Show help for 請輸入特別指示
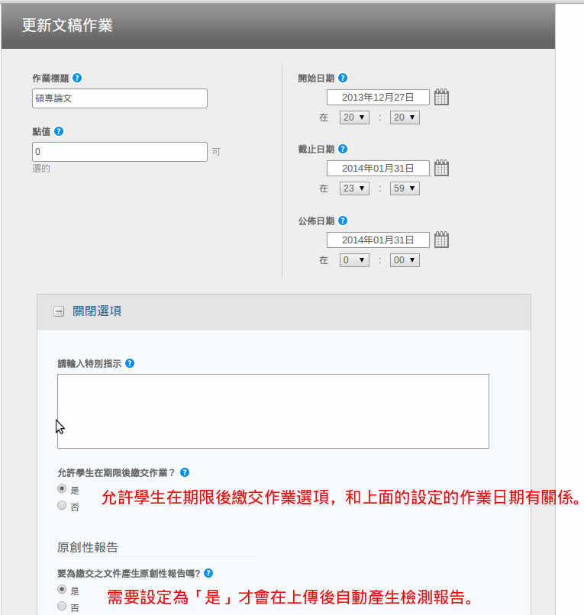The width and height of the screenshot is (584, 615). [x=130, y=363]
